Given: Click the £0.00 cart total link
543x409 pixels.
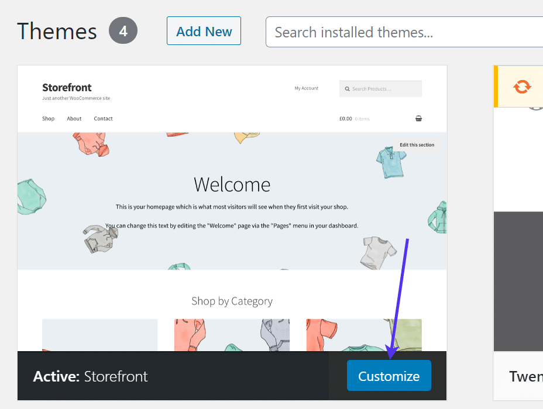Looking at the screenshot, I should 345,118.
